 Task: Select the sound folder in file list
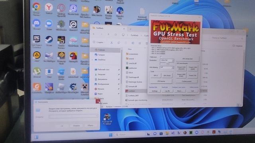pyautogui.click(x=130, y=58)
